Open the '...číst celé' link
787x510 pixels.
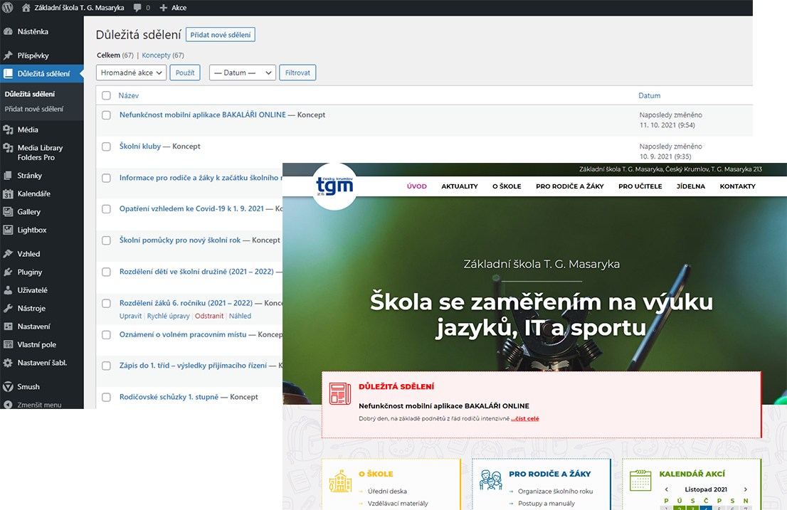coord(524,419)
